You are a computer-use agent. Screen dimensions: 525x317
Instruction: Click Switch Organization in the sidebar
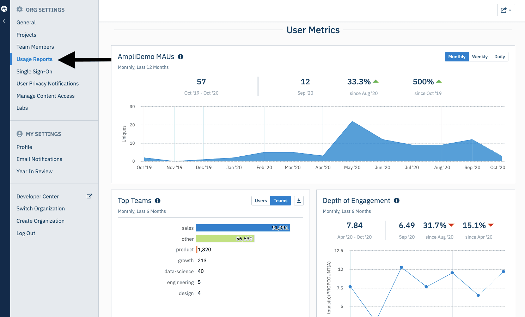tap(41, 208)
